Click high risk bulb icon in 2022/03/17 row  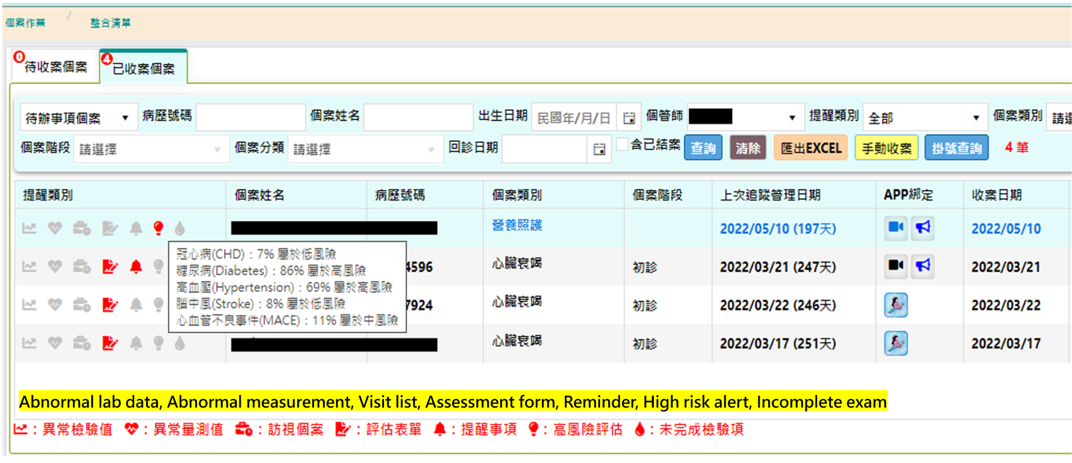click(158, 343)
